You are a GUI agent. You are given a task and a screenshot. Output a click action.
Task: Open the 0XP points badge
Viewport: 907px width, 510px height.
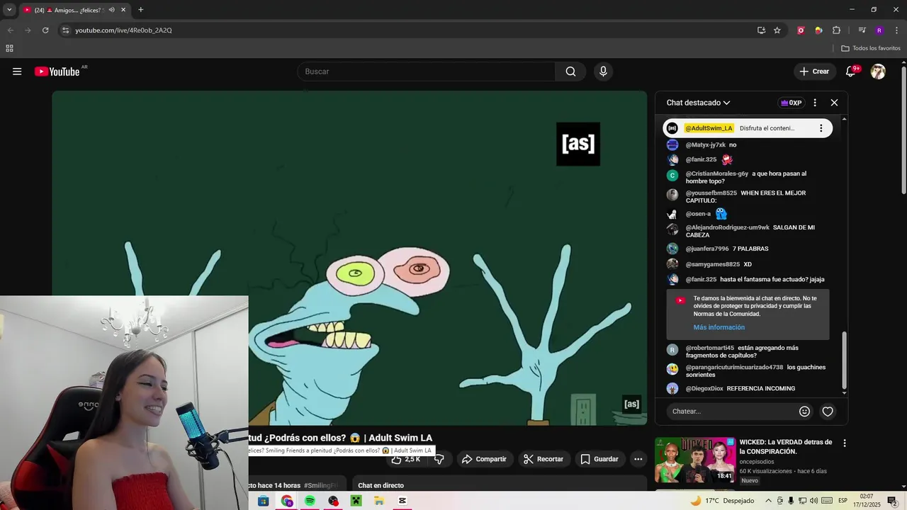[791, 103]
